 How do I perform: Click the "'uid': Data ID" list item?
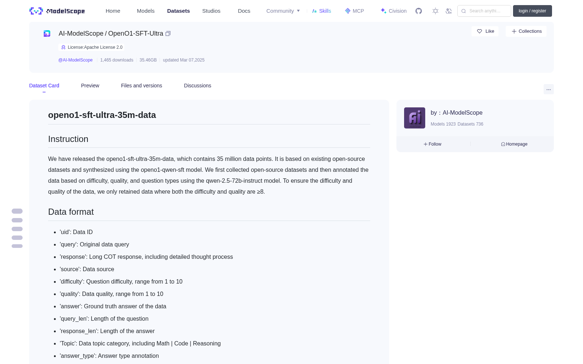[x=76, y=232]
